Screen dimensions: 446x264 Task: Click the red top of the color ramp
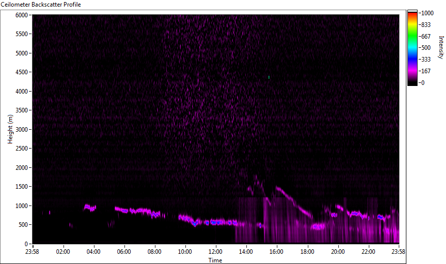pyautogui.click(x=412, y=15)
